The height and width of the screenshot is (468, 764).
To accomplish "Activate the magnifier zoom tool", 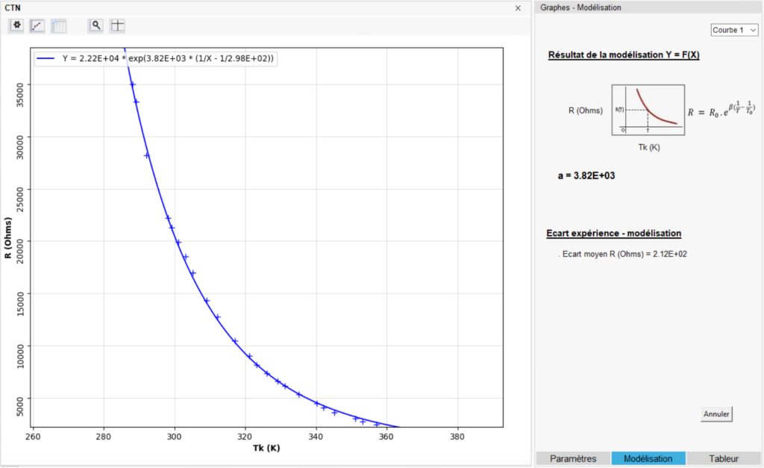I will [x=95, y=25].
